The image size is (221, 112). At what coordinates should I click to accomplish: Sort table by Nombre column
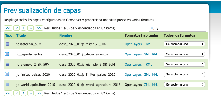pos(66,35)
